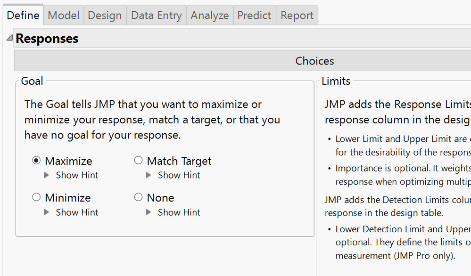
Task: Choose Match Target as the goal
Action: click(138, 160)
